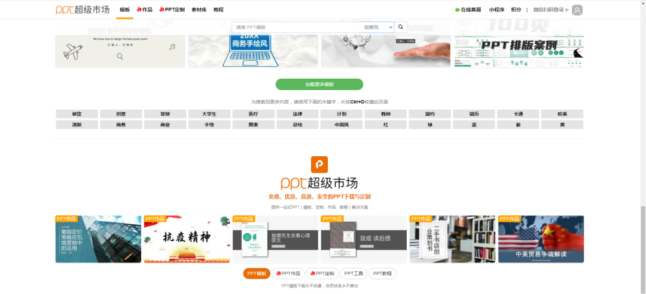The image size is (646, 294).
Task: Click the PPT超级市场 logo in header
Action: pos(83,10)
